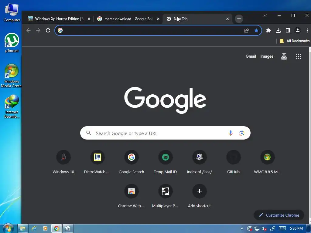Open Windows Media Player from taskbar
This screenshot has width=311, height=233.
pyautogui.click(x=45, y=229)
